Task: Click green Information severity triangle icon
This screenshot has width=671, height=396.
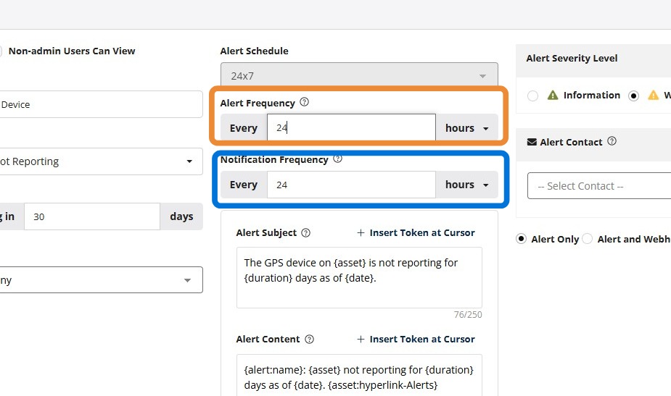Action: coord(553,95)
